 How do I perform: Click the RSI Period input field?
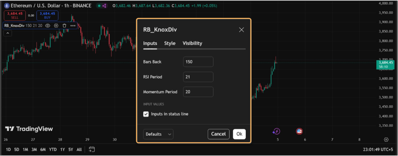[x=198, y=77]
